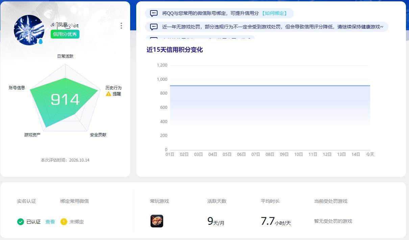This screenshot has width=409, height=240.
Task: Select the 历史行为 radar axis label
Action: [x=113, y=88]
